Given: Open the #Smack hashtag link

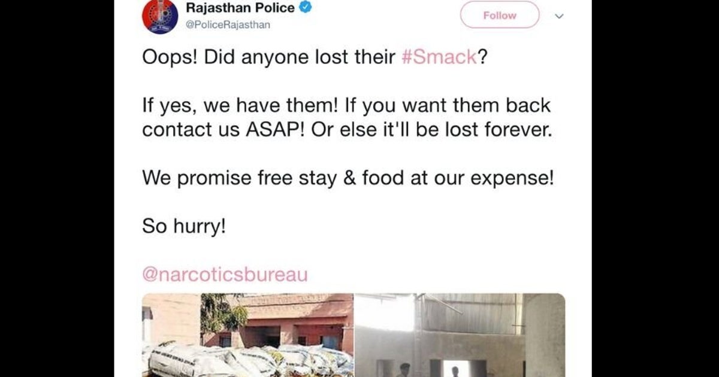Looking at the screenshot, I should point(438,57).
